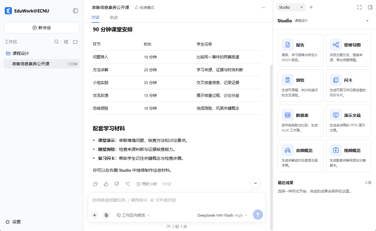
Task: Start a new chat with 新会话
Action: pyautogui.click(x=42, y=28)
